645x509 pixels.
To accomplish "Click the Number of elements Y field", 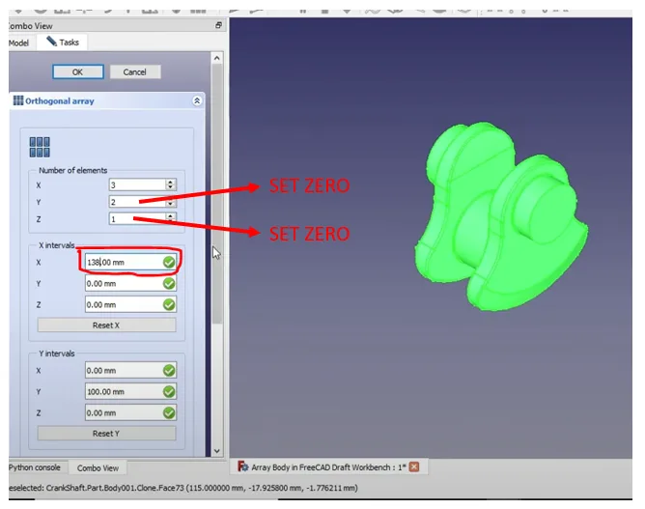I will click(138, 202).
